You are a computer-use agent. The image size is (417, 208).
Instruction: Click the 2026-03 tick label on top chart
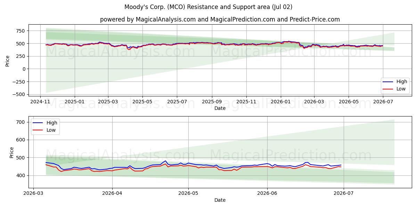(x=313, y=102)
